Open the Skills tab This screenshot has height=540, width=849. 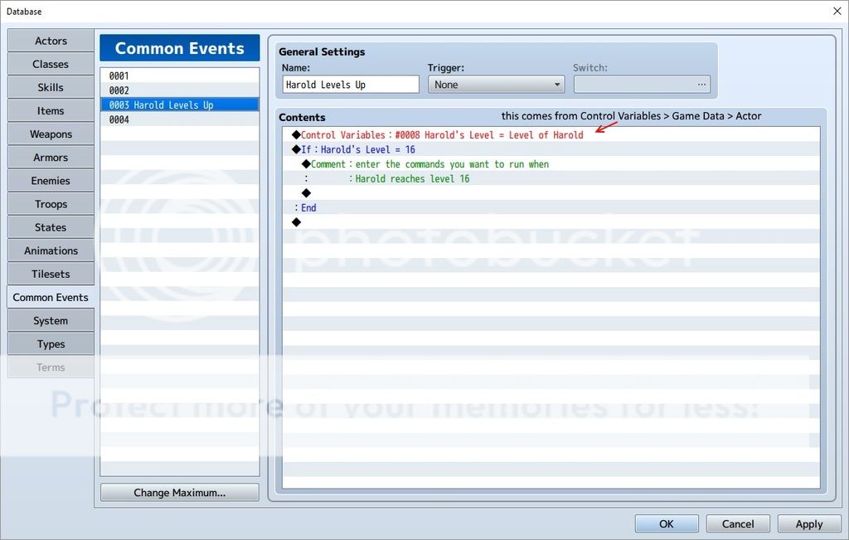pyautogui.click(x=51, y=87)
